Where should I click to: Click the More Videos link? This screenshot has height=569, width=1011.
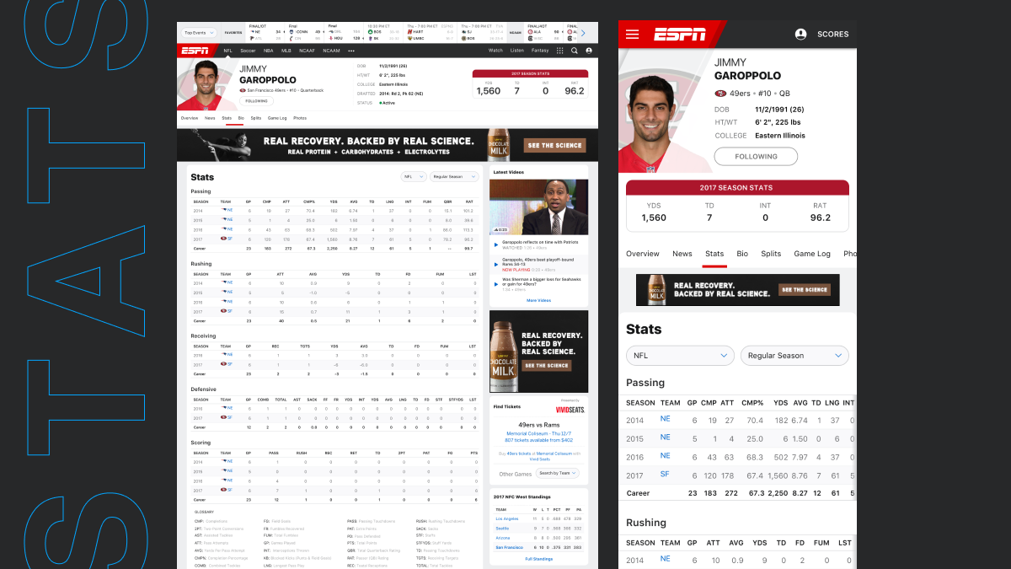[x=539, y=300]
